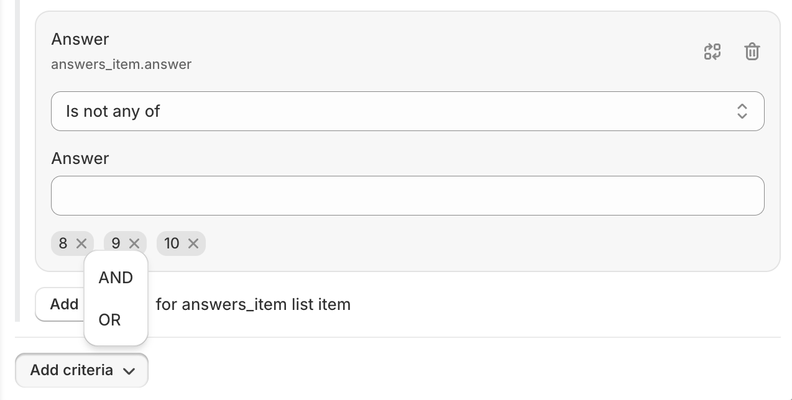Remove the 9 tag using its X
This screenshot has height=400, width=792.
tap(134, 243)
